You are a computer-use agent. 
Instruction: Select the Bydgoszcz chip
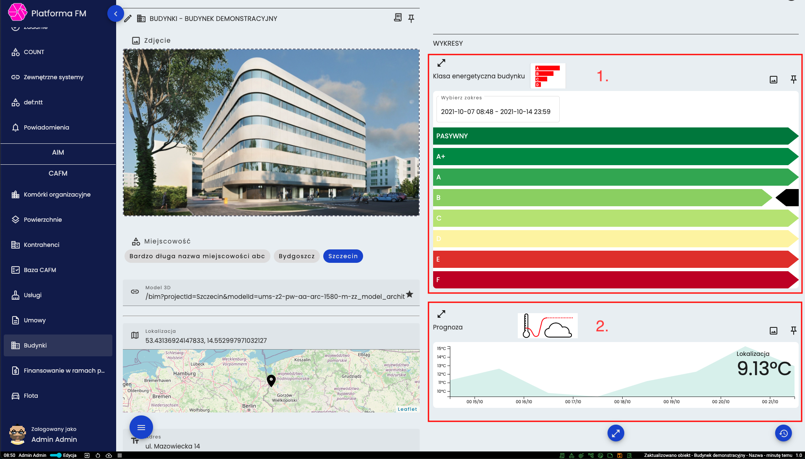click(296, 256)
